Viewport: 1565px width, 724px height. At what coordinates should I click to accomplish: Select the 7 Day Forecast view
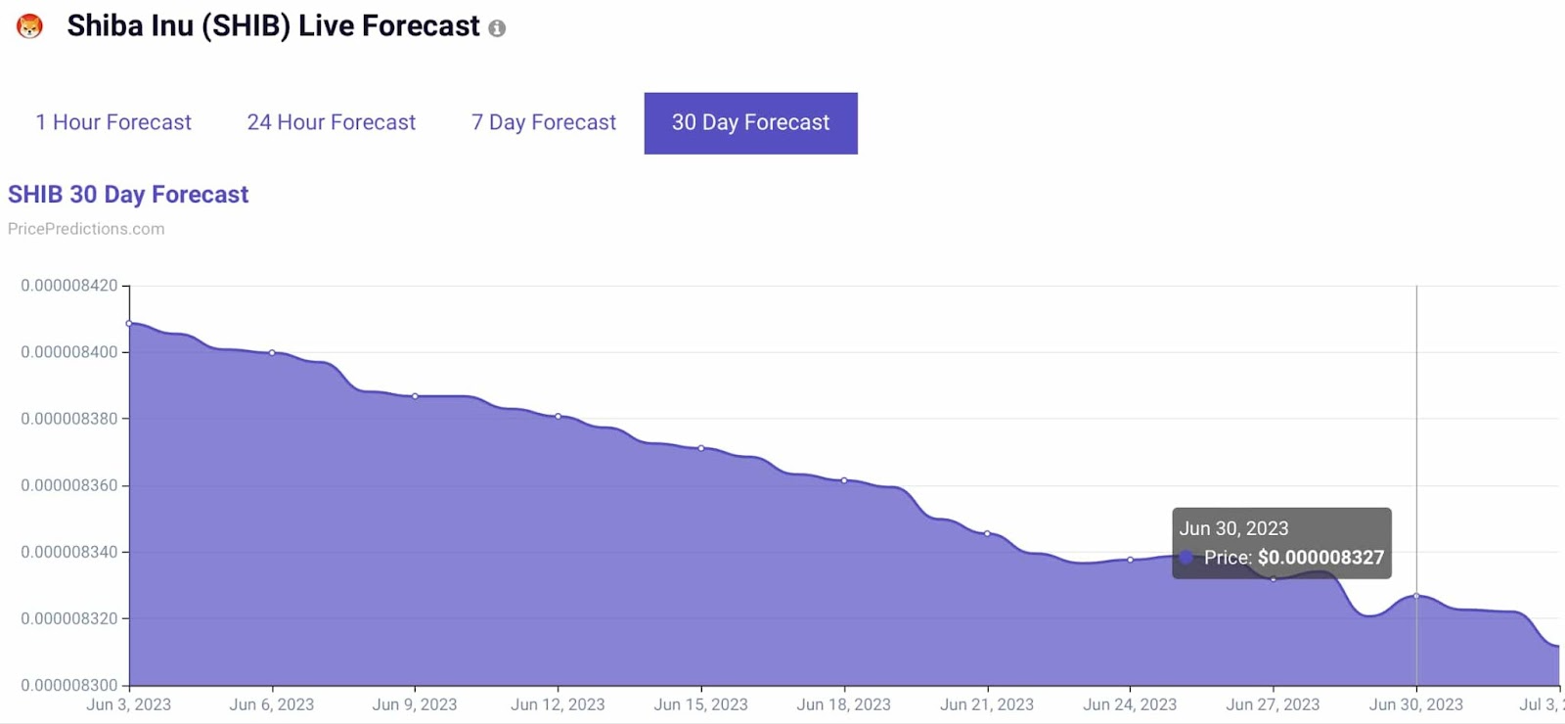[x=543, y=122]
